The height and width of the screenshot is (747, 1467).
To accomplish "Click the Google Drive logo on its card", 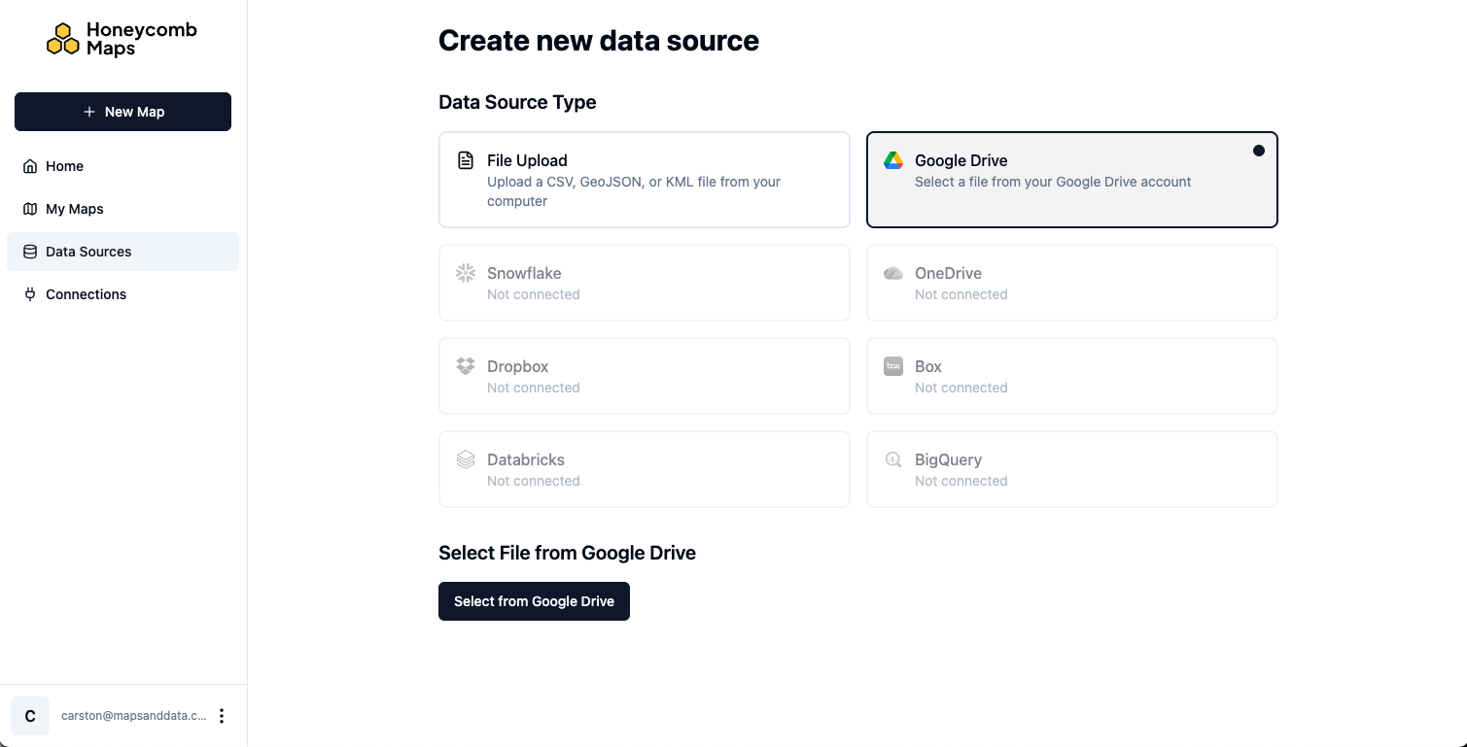I will click(892, 160).
